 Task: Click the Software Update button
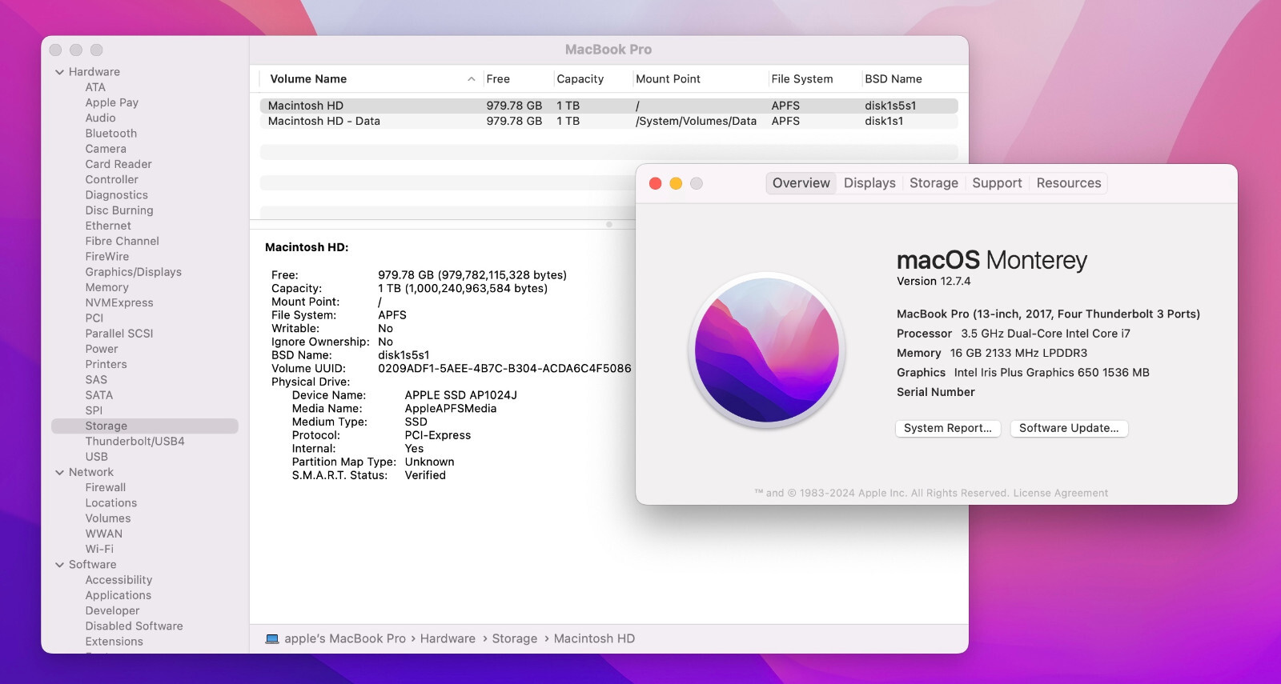click(1069, 428)
